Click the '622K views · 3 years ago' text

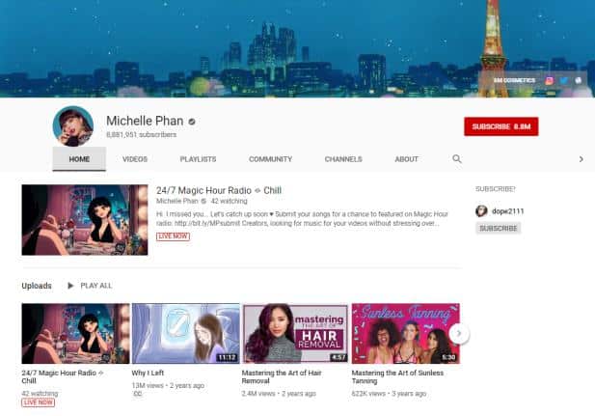(389, 394)
